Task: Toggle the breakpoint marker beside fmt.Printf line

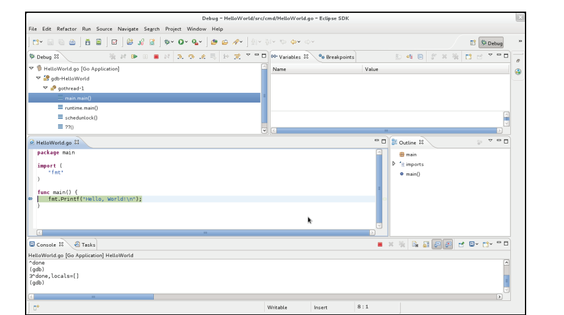Action: [x=31, y=198]
